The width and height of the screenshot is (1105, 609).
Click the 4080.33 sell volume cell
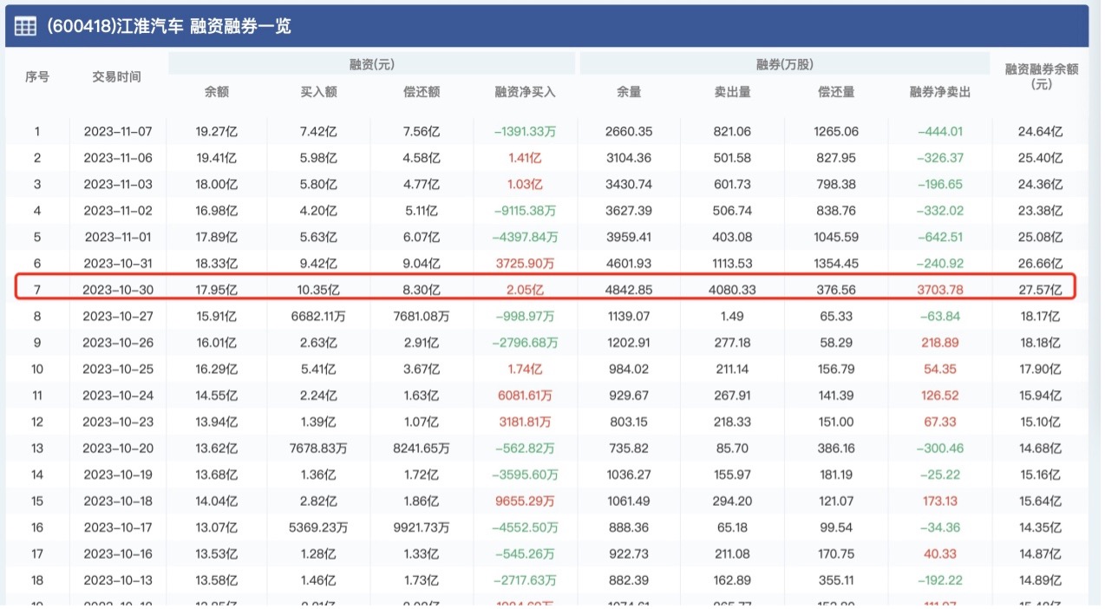click(732, 290)
